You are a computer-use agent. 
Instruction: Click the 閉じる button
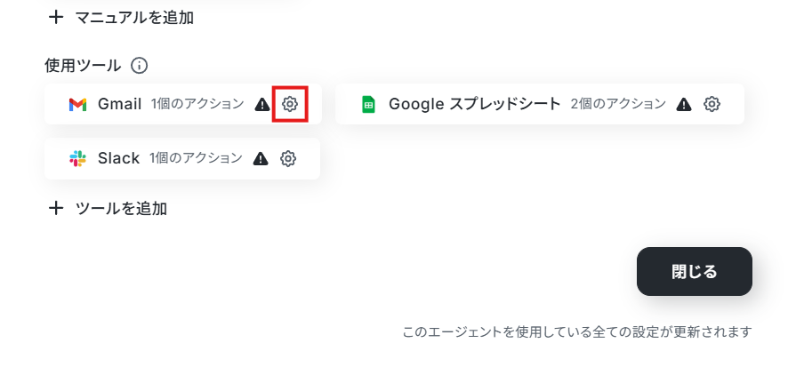[x=694, y=272]
